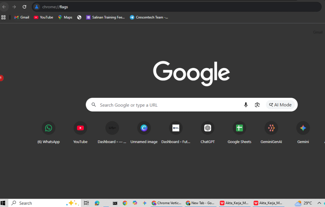Open the YouTube shortcut tile
Screen dimensions: 325x207
(x=80, y=128)
